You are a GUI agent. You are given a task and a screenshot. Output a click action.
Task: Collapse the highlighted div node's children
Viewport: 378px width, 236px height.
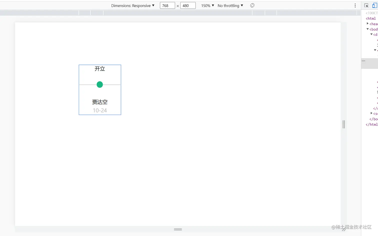click(x=371, y=34)
